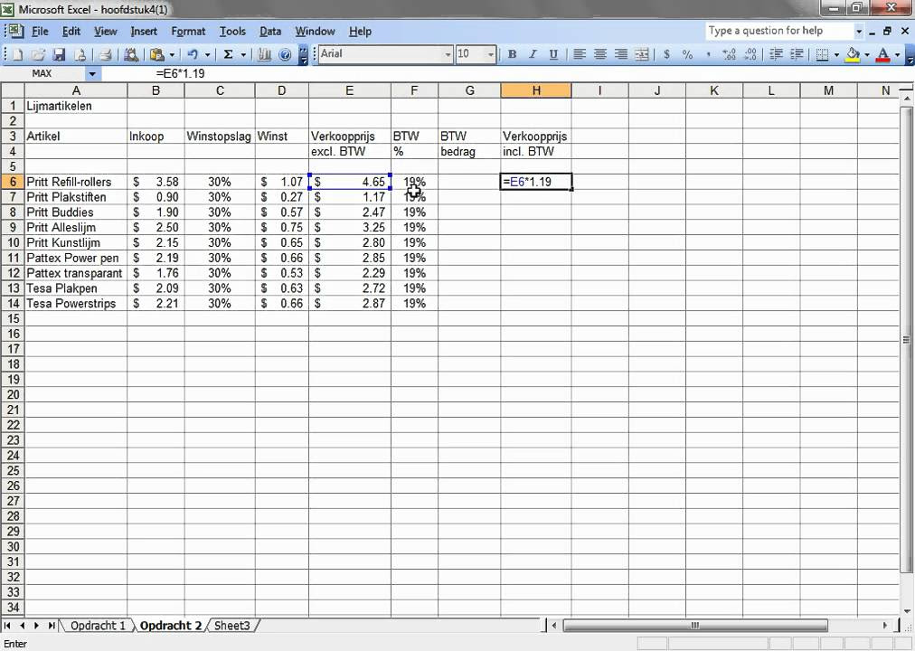Toggle Bold formatting

click(512, 54)
